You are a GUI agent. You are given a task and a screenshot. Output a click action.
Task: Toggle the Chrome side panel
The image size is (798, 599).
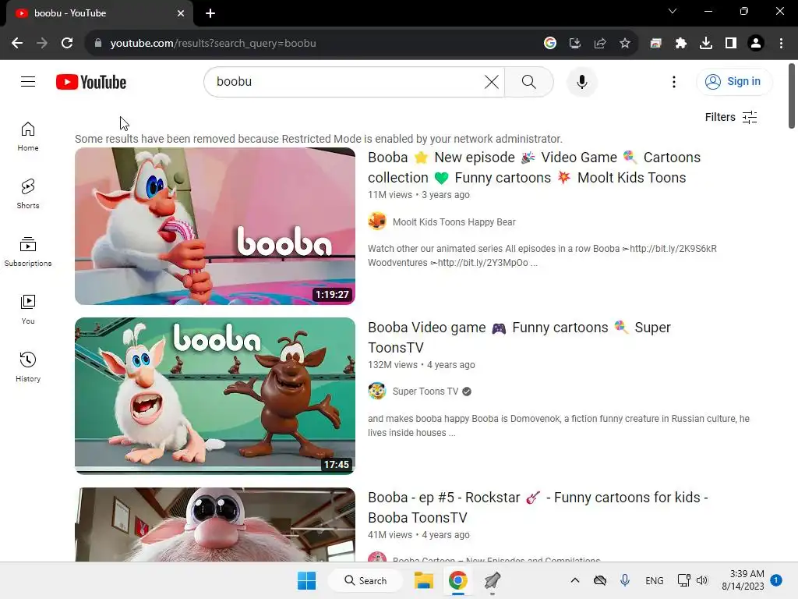731,44
